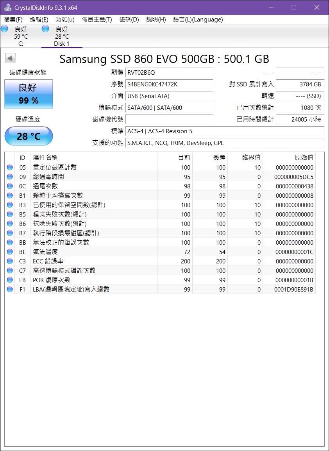
Task: Click status orb for ECC 錯誤率 row
Action: tap(10, 261)
